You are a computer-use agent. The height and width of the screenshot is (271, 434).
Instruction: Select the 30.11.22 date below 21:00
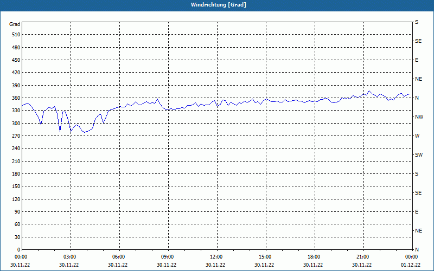[x=362, y=265]
